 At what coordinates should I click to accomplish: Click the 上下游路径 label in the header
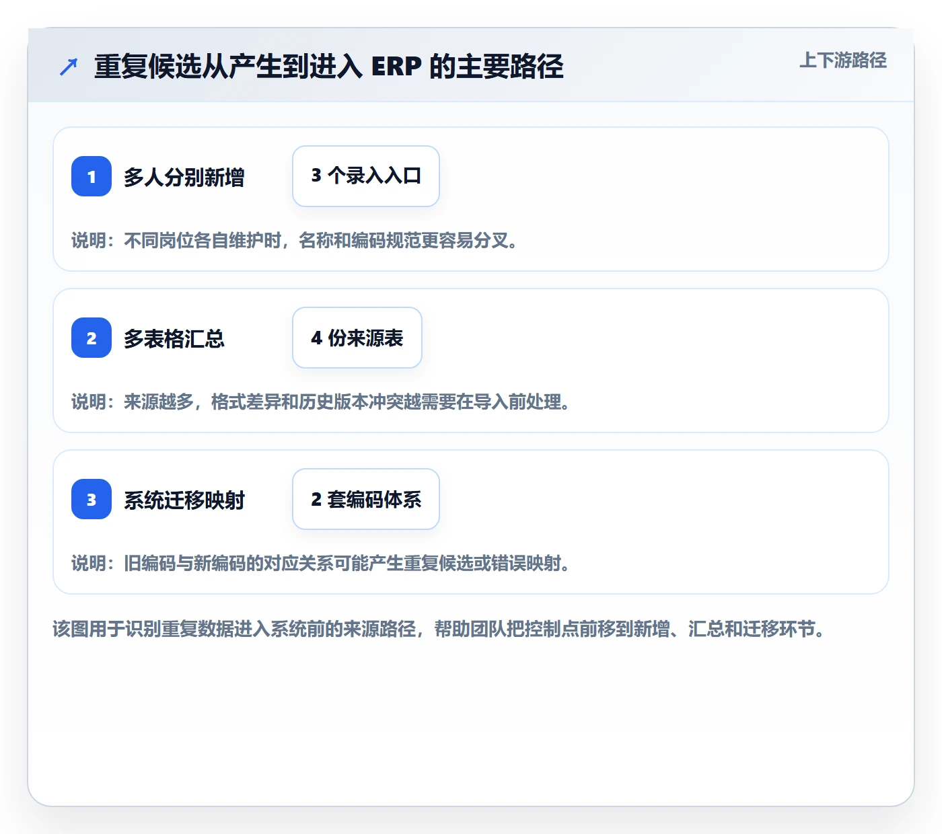click(x=843, y=61)
